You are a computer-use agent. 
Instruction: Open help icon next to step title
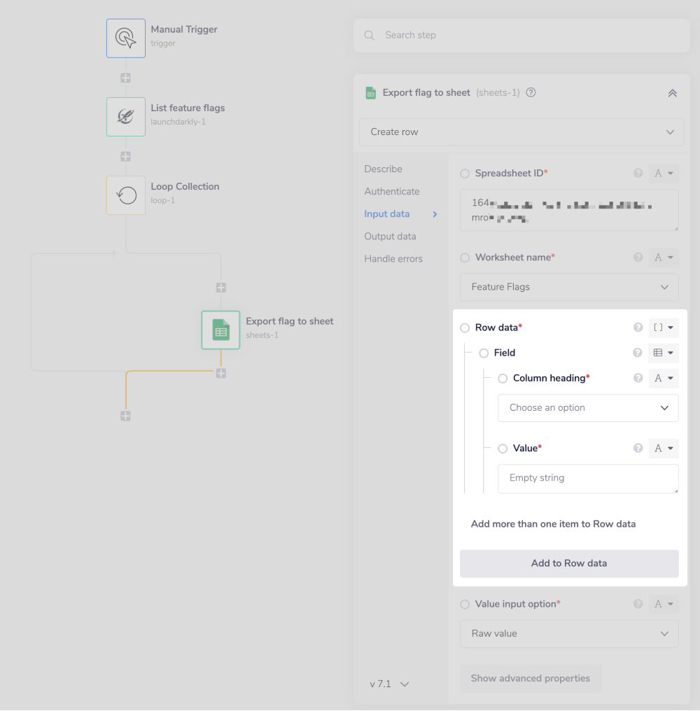pos(531,92)
